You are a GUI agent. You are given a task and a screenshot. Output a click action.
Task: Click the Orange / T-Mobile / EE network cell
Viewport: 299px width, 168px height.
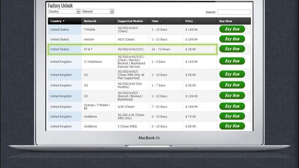[99, 107]
